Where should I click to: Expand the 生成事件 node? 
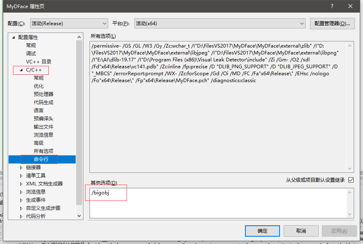(x=21, y=200)
